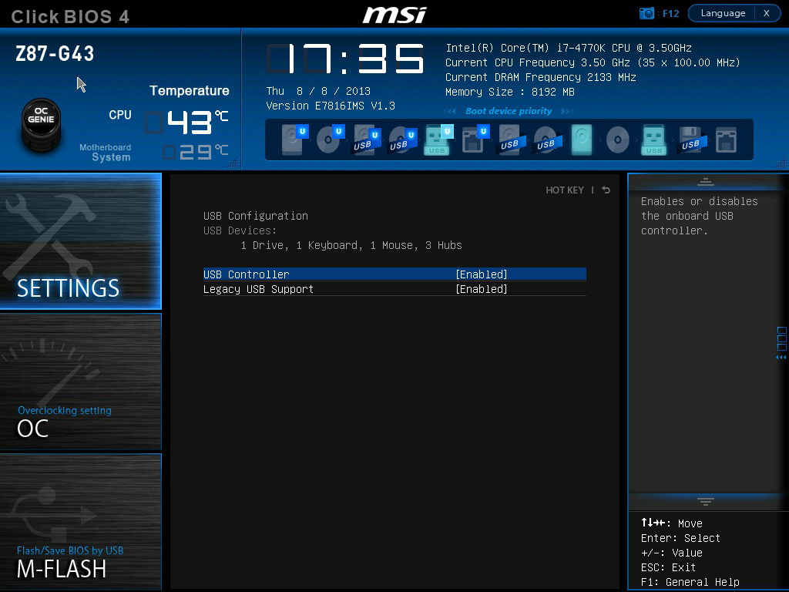Change Legacy USB Support [Enabled] value
The width and height of the screenshot is (789, 592).
click(481, 289)
